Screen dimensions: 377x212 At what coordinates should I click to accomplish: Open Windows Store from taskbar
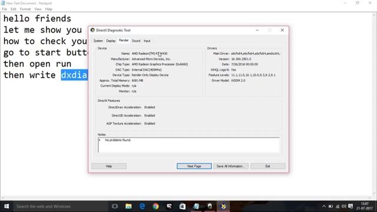tap(183, 206)
